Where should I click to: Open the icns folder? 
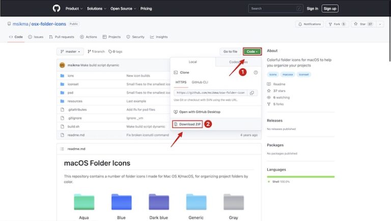point(70,75)
